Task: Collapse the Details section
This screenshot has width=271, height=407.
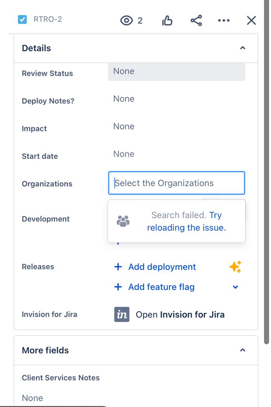Action: click(x=242, y=48)
